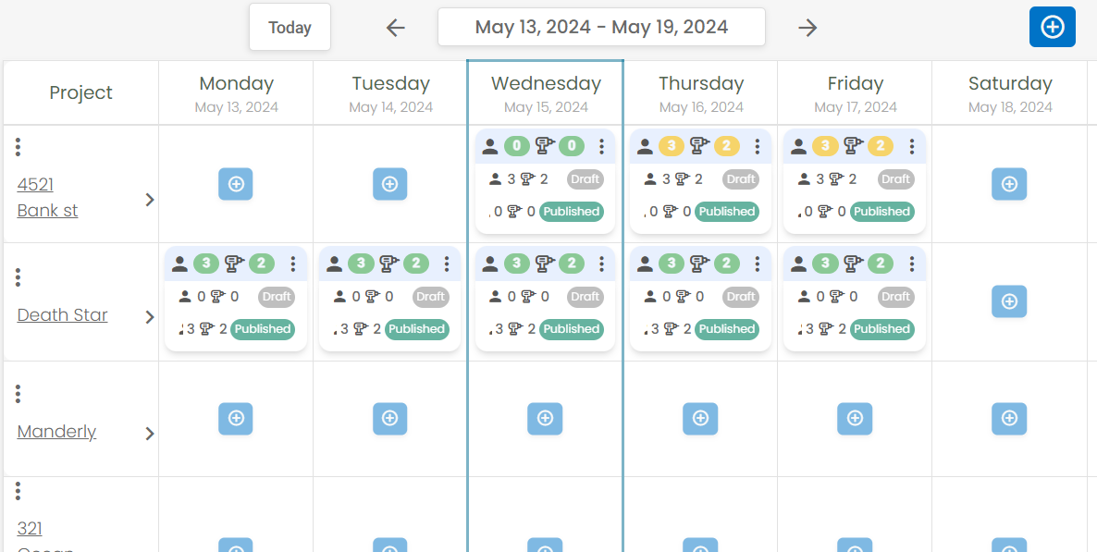The image size is (1097, 552).
Task: Select Draft badge on 4521 Bank st Friday card
Action: [x=895, y=179]
